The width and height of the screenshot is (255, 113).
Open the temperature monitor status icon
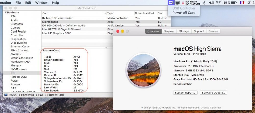click(x=183, y=3)
